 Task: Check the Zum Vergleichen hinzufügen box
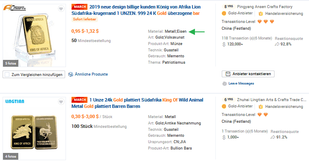tap(7, 75)
